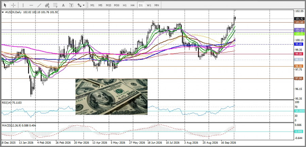
Task: Select the D1 timeframe button
Action: (x=141, y=5)
